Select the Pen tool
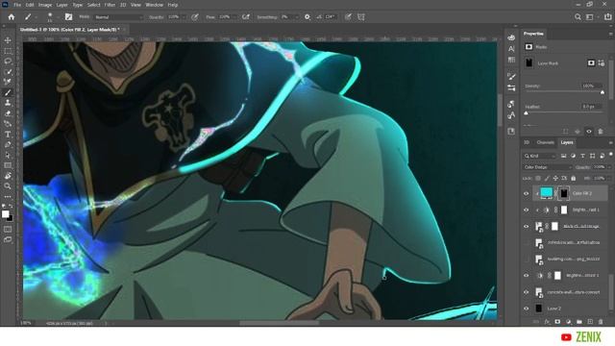 point(8,145)
